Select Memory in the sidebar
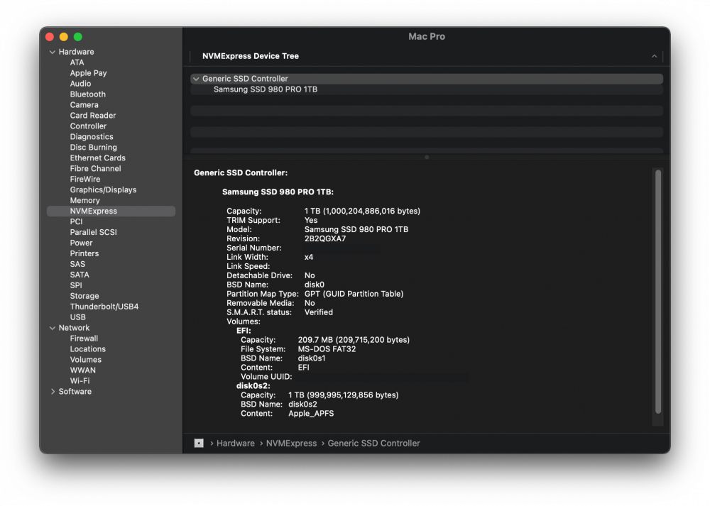 point(84,201)
